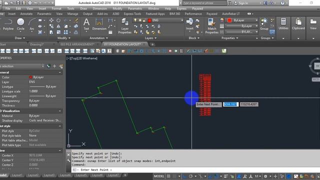The width and height of the screenshot is (320, 180).
Task: Click the annotation scale 1:1 status item
Action: pos(257,176)
